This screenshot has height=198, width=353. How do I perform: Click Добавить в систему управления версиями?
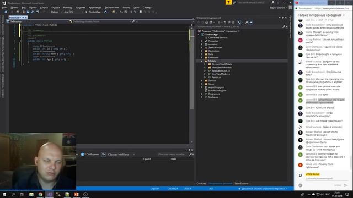click(x=263, y=189)
